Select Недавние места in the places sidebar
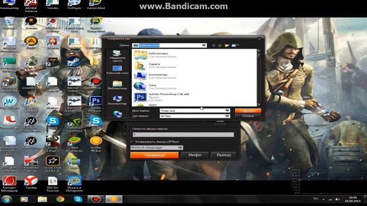Image resolution: width=367 pixels, height=206 pixels. (x=117, y=56)
